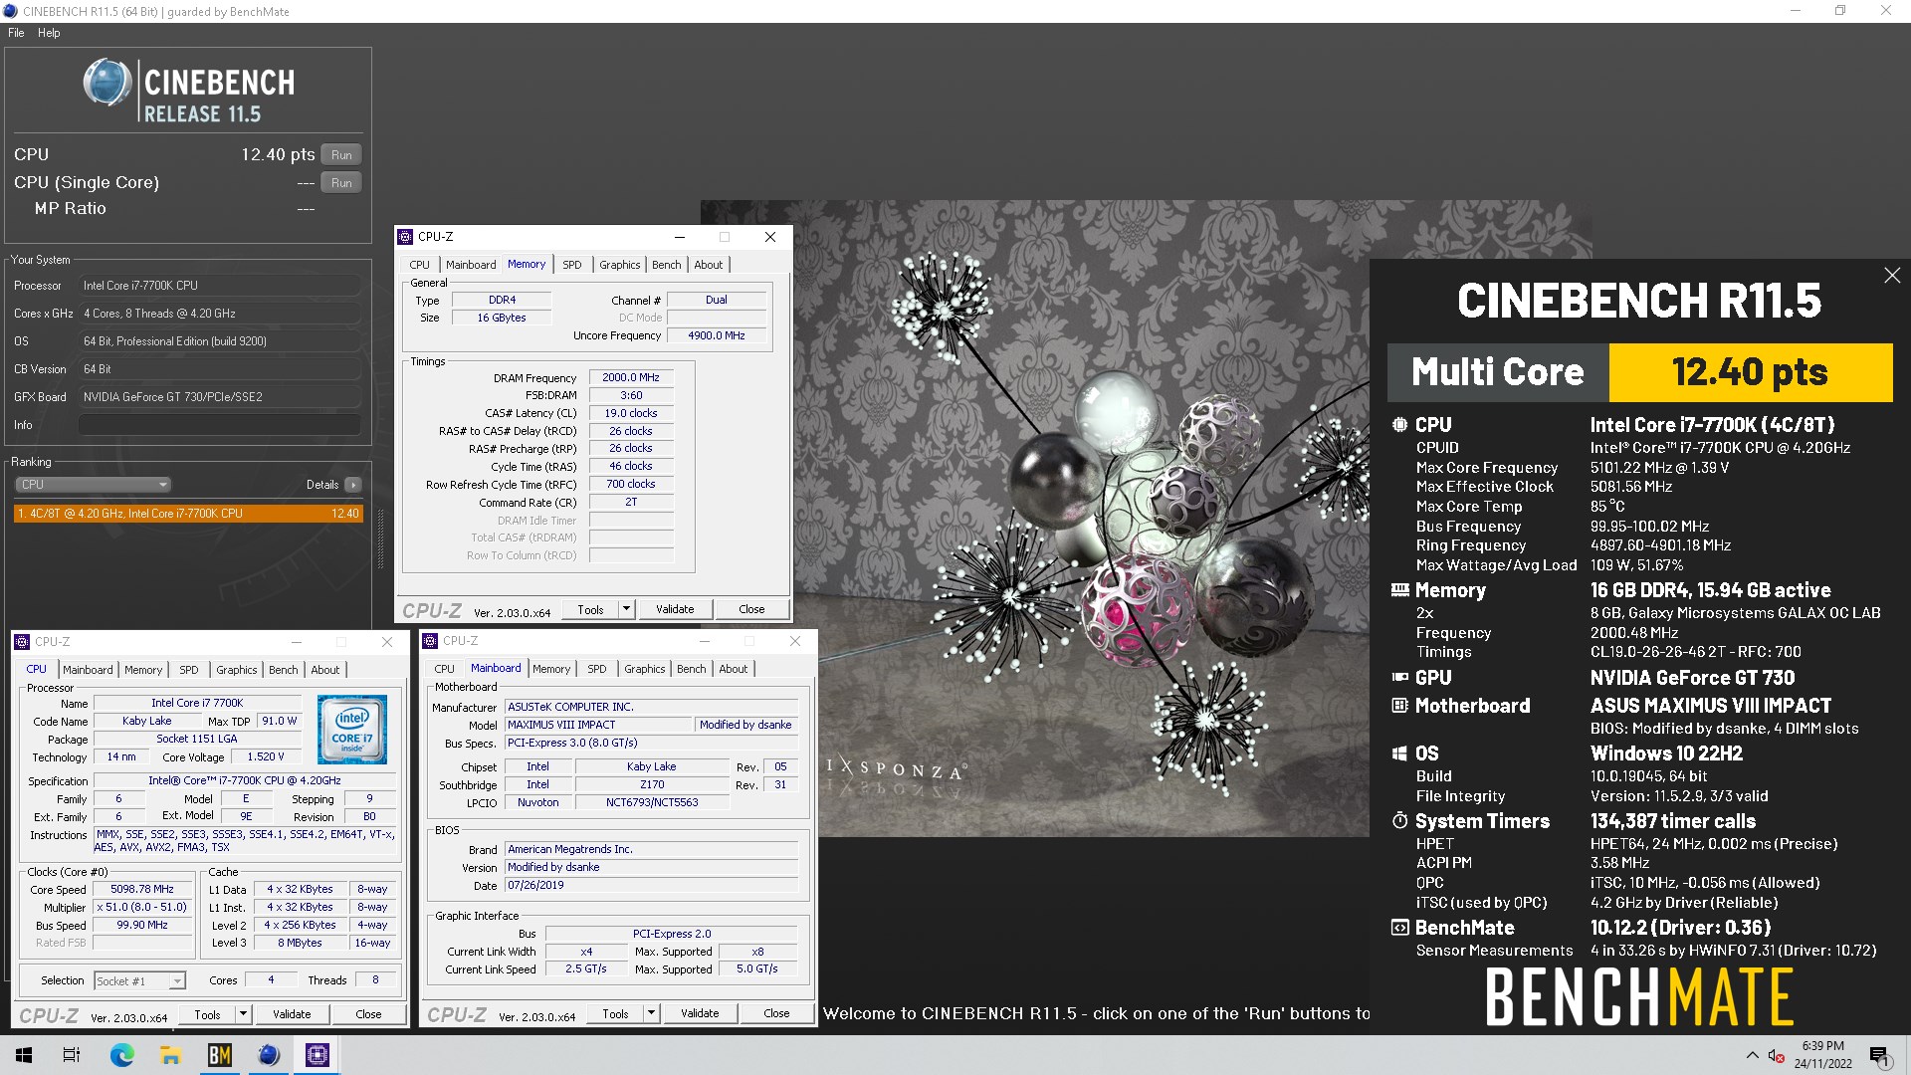Switch to Cinebench taskbar icon

tap(269, 1055)
